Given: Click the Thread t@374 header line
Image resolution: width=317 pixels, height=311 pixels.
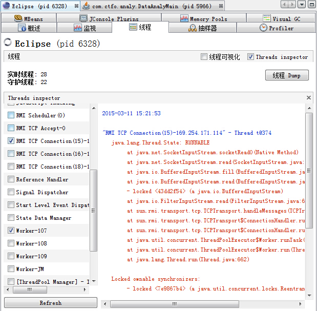Looking at the screenshot, I should click(x=187, y=133).
